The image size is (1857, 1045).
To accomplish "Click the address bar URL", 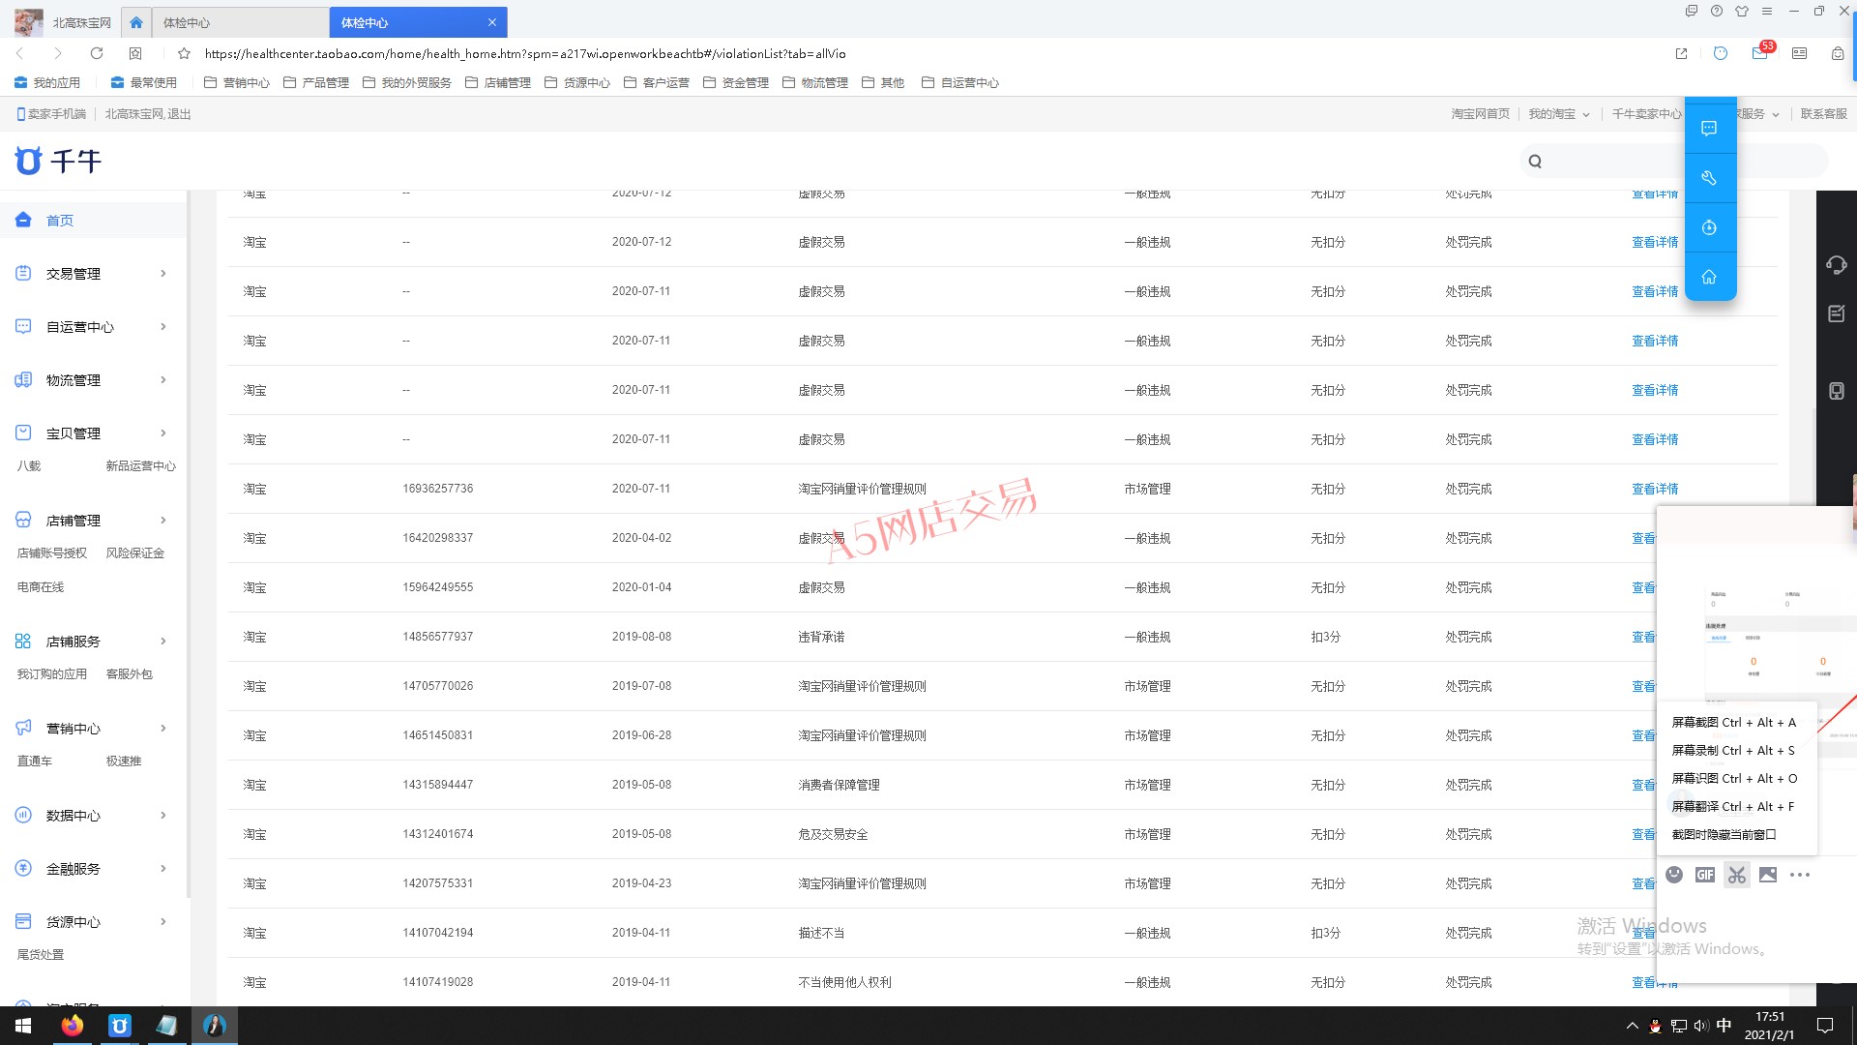I will tap(525, 54).
